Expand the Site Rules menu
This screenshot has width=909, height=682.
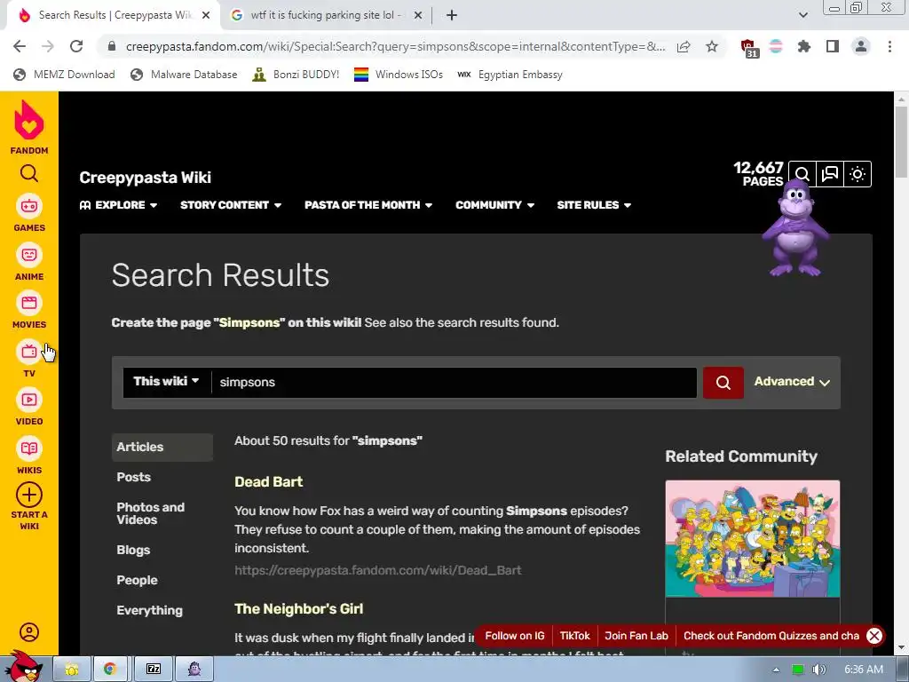(x=594, y=205)
